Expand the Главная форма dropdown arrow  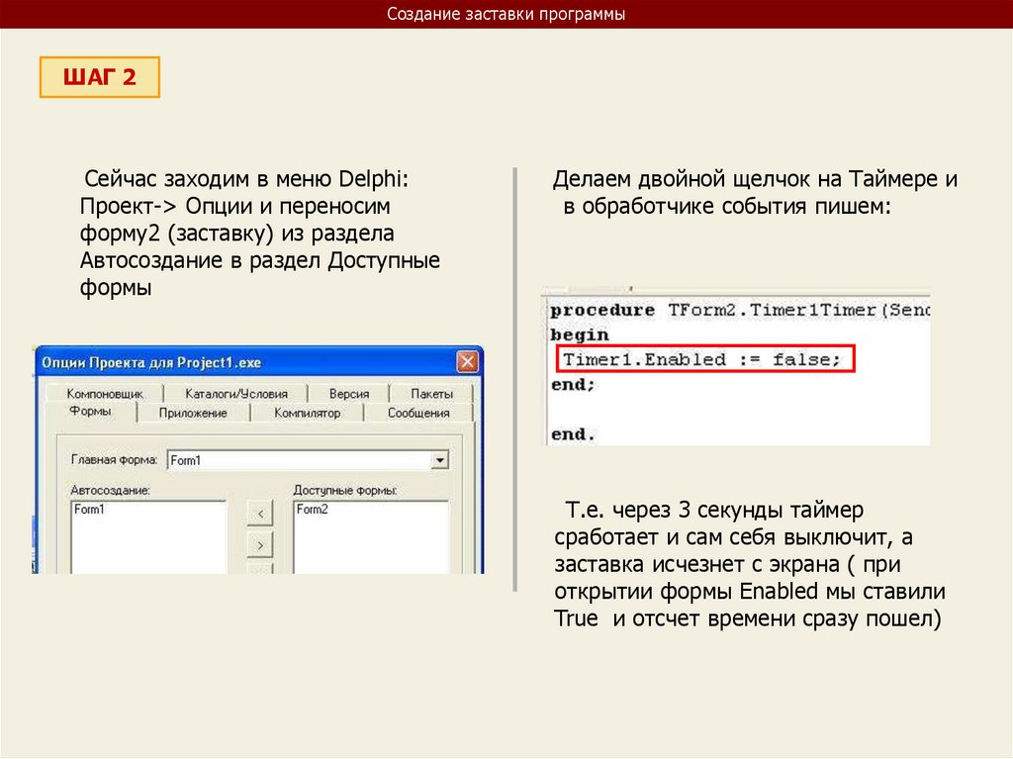(440, 460)
